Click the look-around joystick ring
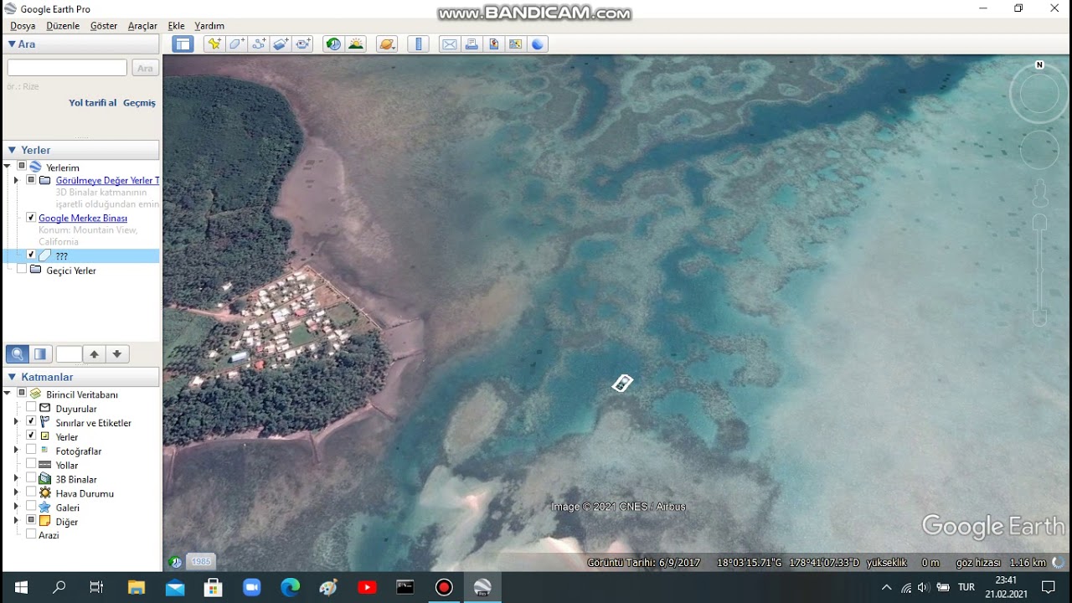The image size is (1072, 603). (1038, 95)
